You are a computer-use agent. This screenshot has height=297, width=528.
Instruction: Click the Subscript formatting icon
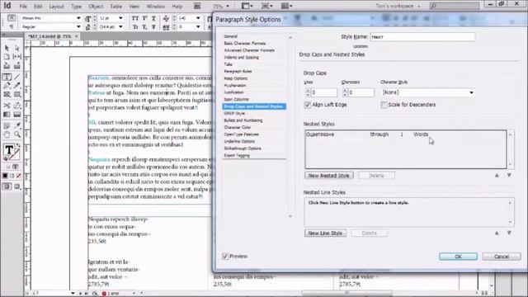coord(145,27)
